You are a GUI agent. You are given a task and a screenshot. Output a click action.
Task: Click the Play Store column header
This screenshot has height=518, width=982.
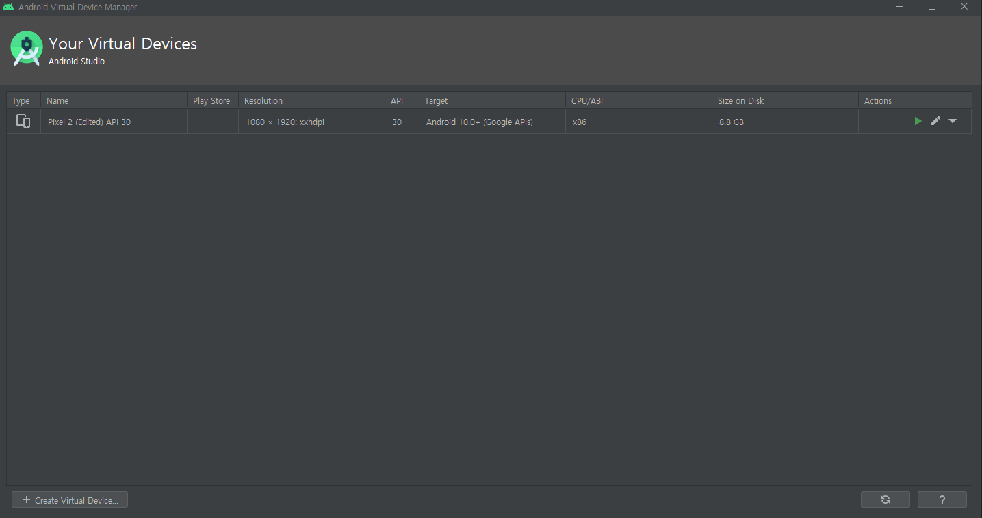click(211, 100)
